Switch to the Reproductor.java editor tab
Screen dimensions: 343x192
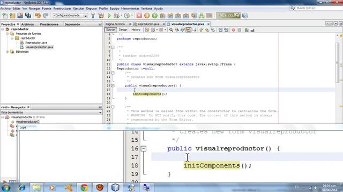[148, 24]
